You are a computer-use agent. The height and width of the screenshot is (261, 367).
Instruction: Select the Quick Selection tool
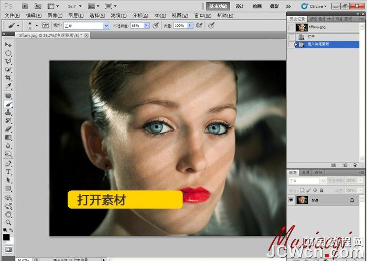(x=8, y=70)
